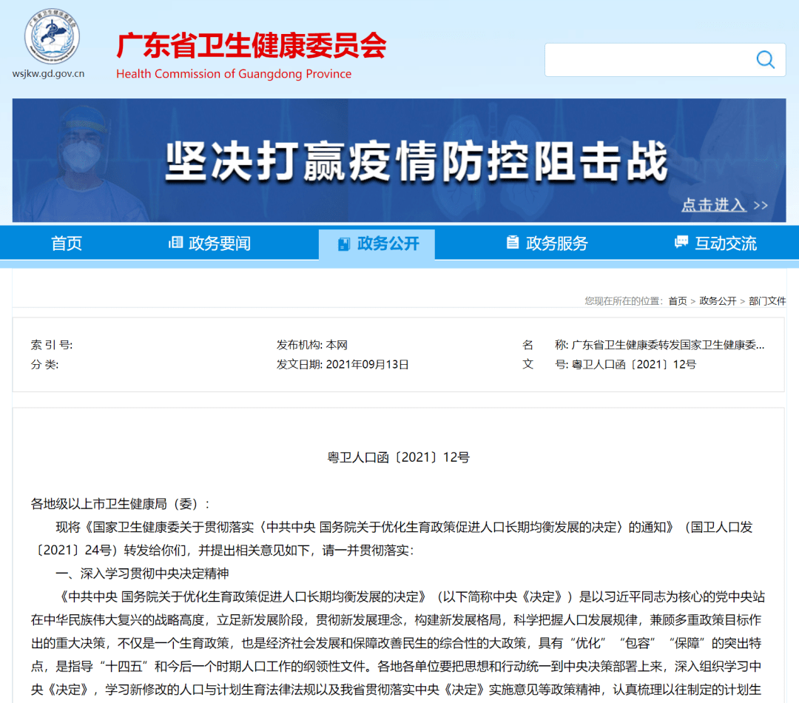Click 文号 value 粤卫人口函〔2021〕12号 in metadata
The image size is (799, 703).
tap(633, 365)
